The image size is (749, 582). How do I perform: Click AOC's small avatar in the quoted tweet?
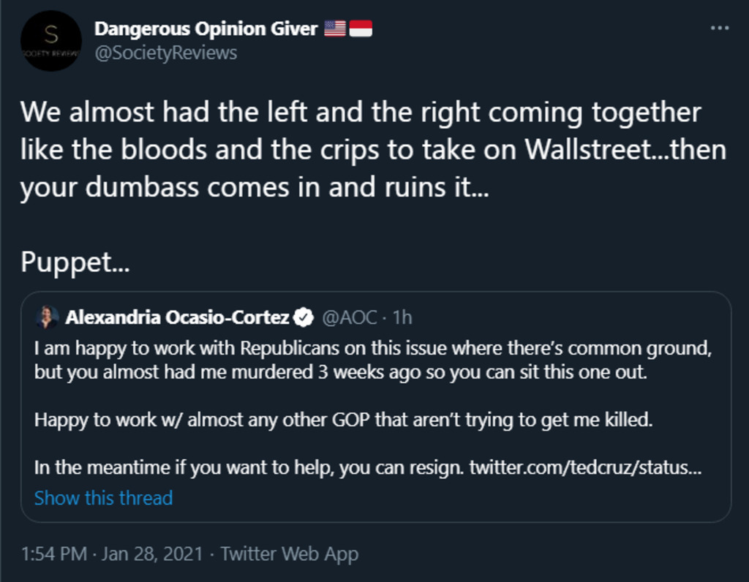click(x=48, y=317)
